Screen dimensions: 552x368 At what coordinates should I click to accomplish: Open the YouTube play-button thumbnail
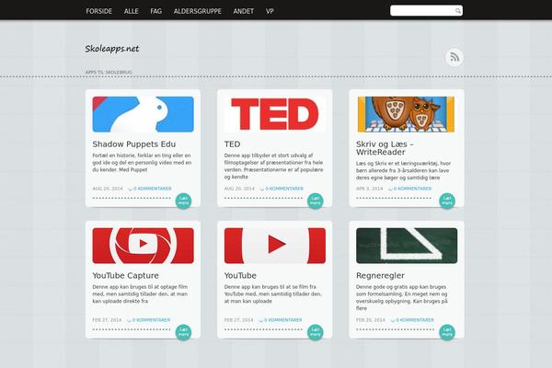[274, 246]
